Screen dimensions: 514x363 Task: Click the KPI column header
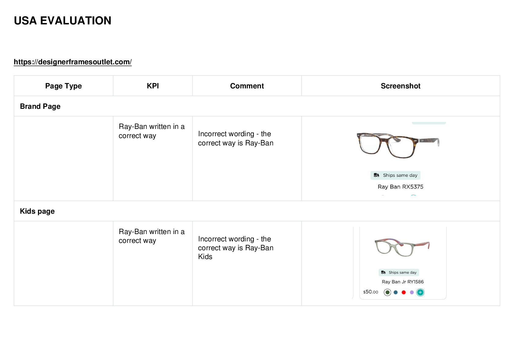coord(153,86)
